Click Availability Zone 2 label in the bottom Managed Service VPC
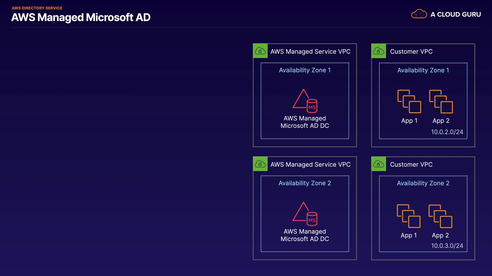 point(305,183)
